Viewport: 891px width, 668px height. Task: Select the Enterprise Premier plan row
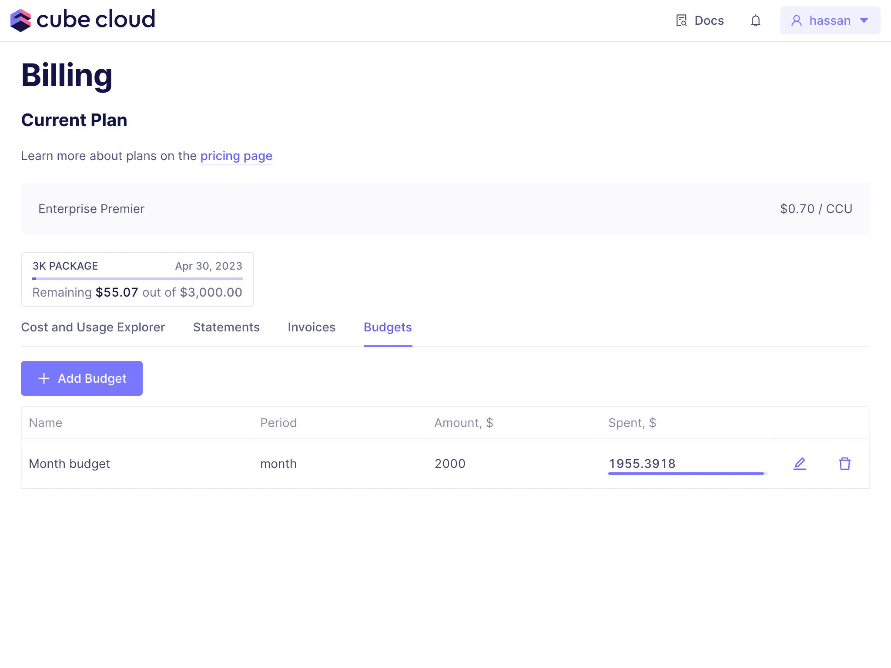click(445, 209)
